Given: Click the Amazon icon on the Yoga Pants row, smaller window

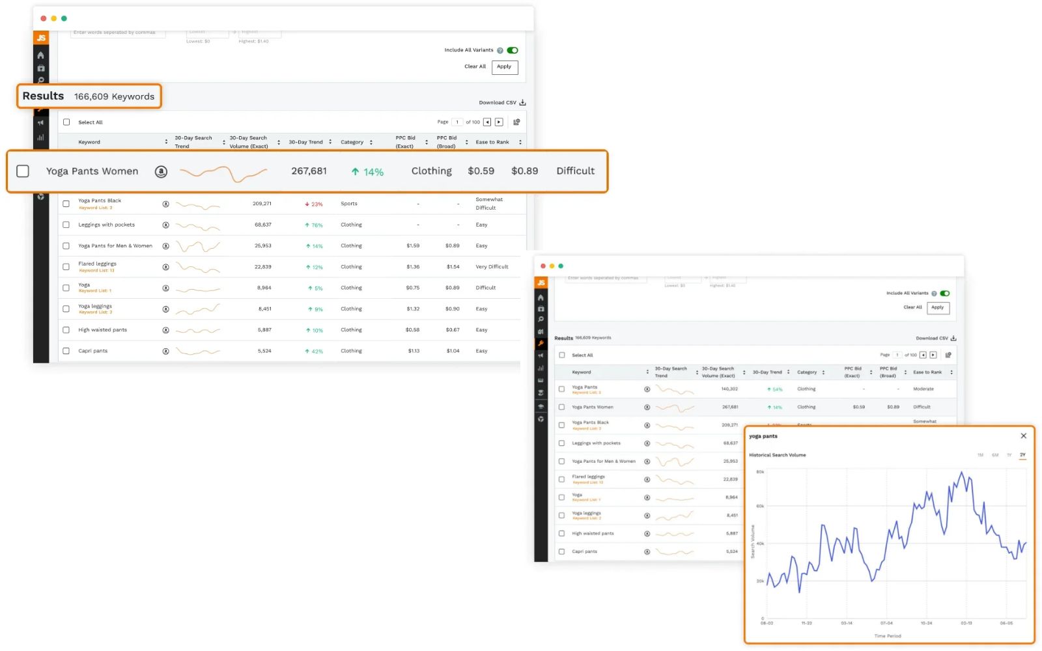Looking at the screenshot, I should click(647, 389).
